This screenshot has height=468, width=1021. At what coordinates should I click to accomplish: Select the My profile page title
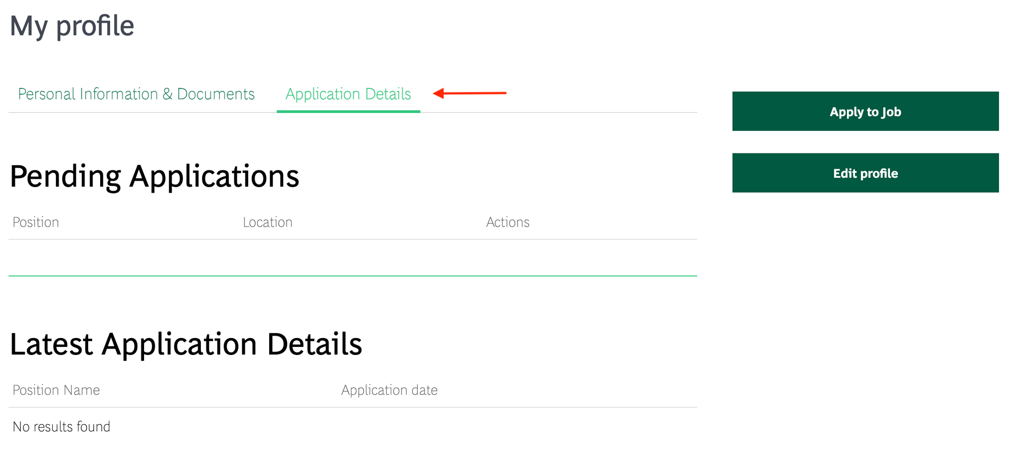coord(73,26)
